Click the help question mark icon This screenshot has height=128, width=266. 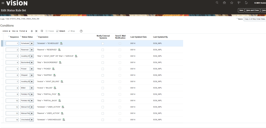tap(81, 31)
